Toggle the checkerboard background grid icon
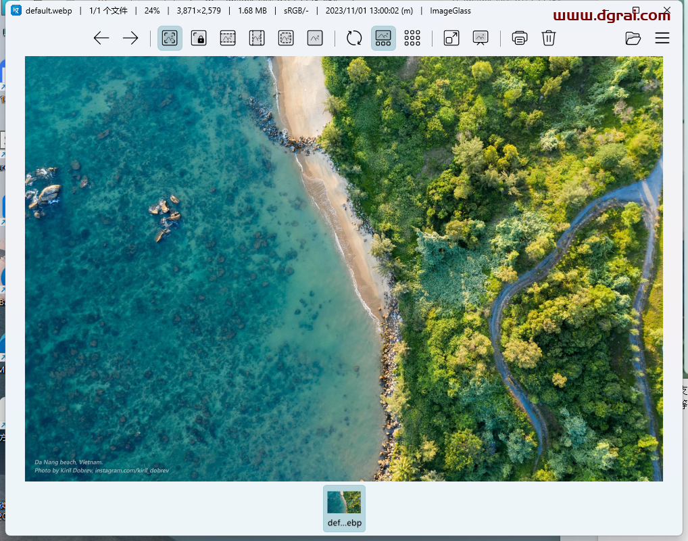Viewport: 688px width, 541px height. click(412, 38)
